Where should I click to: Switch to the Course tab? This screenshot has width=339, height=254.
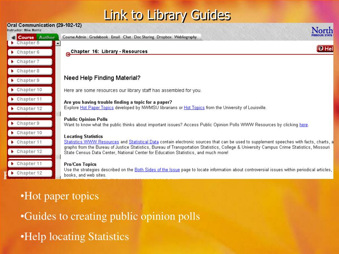pos(26,37)
